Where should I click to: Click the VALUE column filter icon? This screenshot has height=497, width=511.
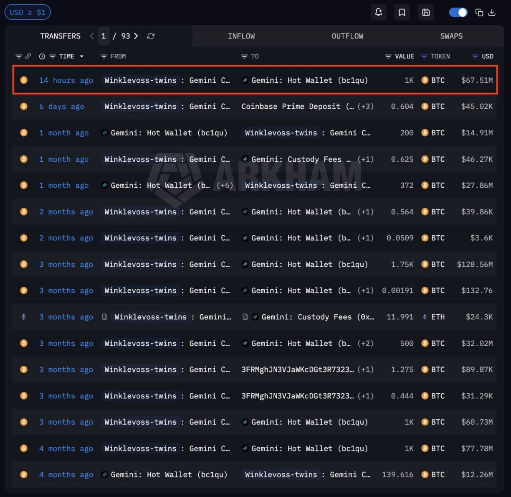pyautogui.click(x=388, y=56)
